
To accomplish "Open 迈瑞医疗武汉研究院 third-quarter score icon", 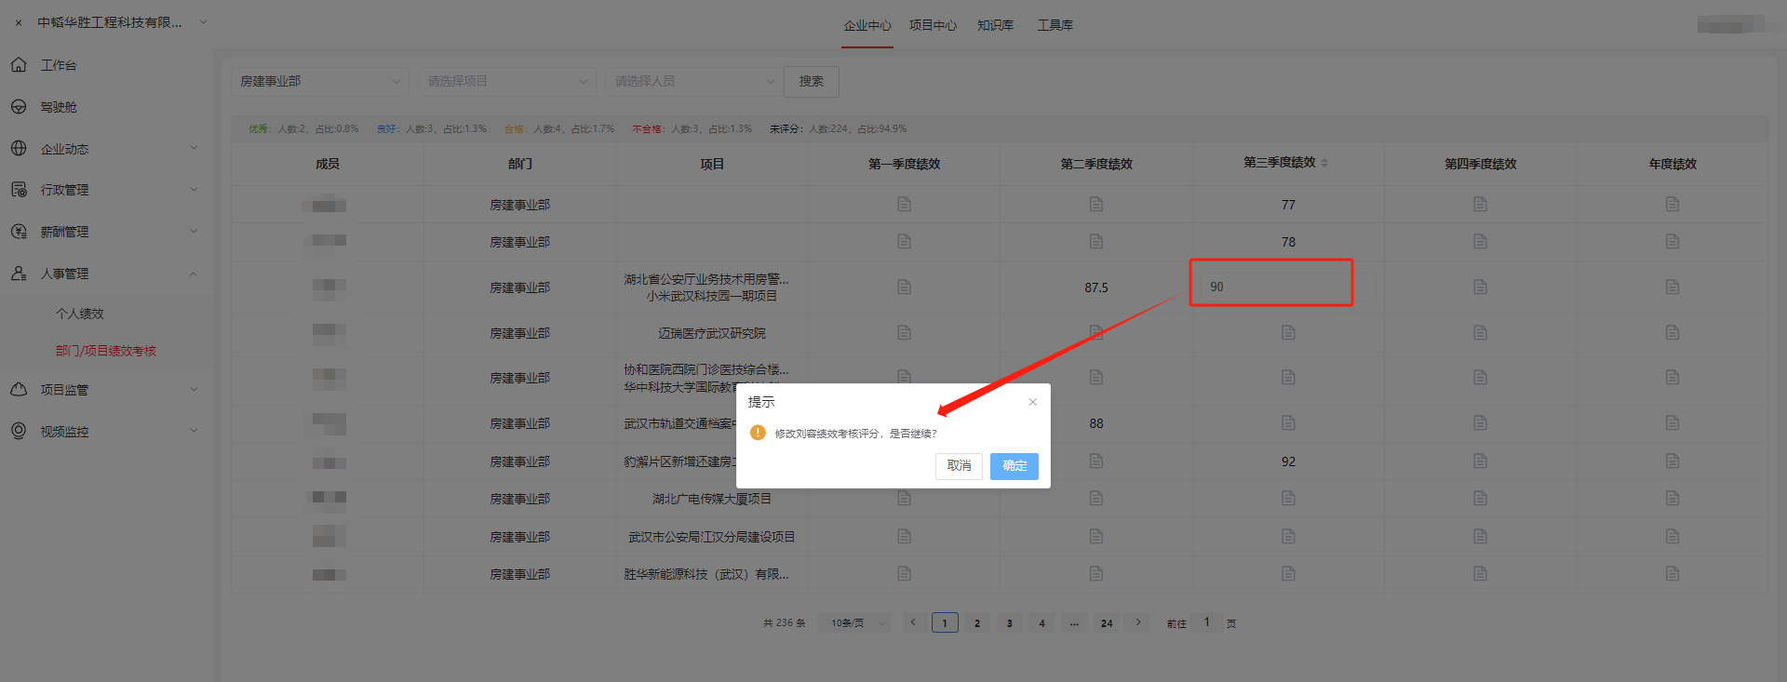I will [x=1288, y=332].
